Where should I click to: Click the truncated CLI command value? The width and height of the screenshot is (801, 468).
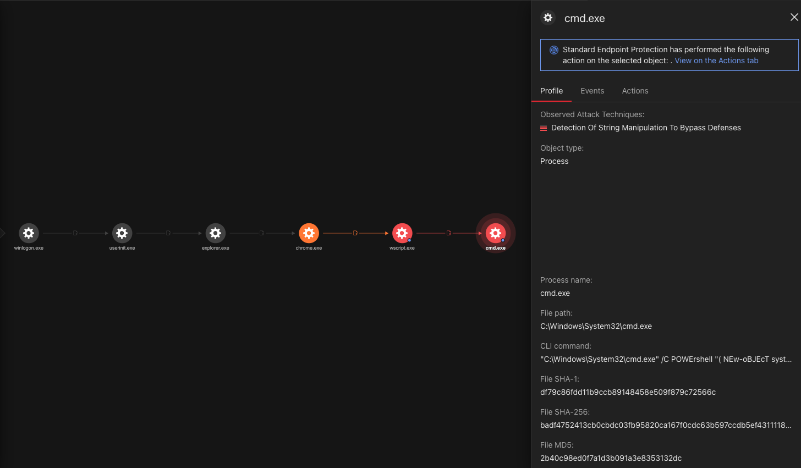(x=666, y=359)
